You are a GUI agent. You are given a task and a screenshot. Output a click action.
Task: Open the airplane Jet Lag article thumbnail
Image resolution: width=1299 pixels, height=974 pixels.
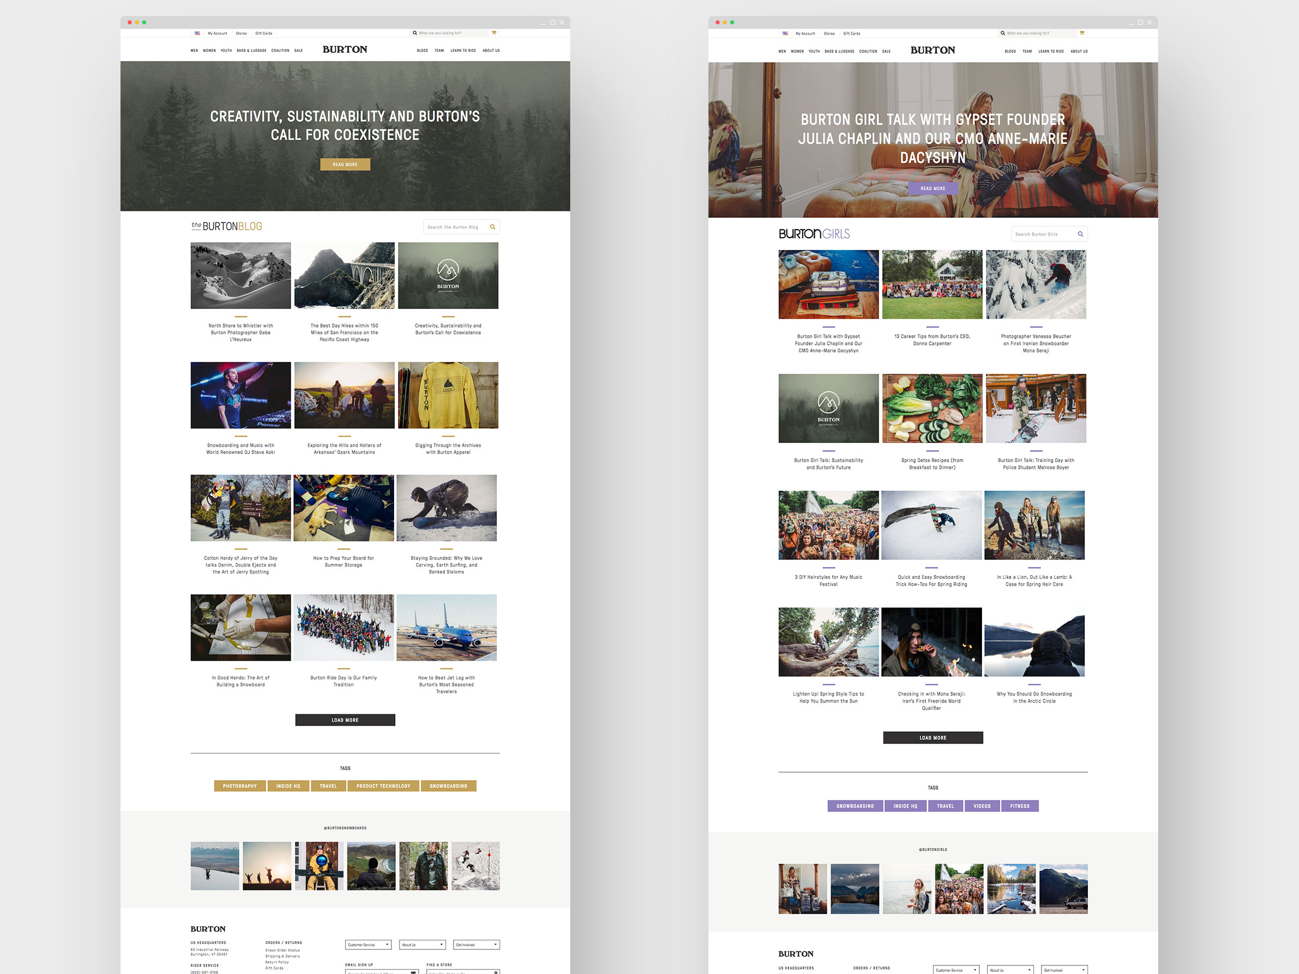447,628
